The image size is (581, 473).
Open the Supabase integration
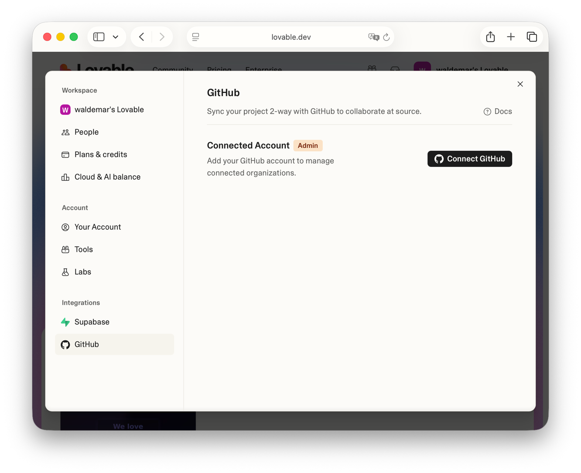[x=92, y=322]
